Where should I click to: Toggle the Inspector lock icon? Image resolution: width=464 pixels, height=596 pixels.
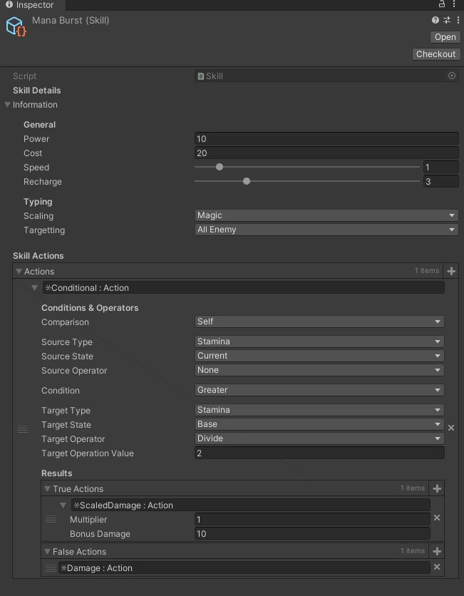[441, 4]
